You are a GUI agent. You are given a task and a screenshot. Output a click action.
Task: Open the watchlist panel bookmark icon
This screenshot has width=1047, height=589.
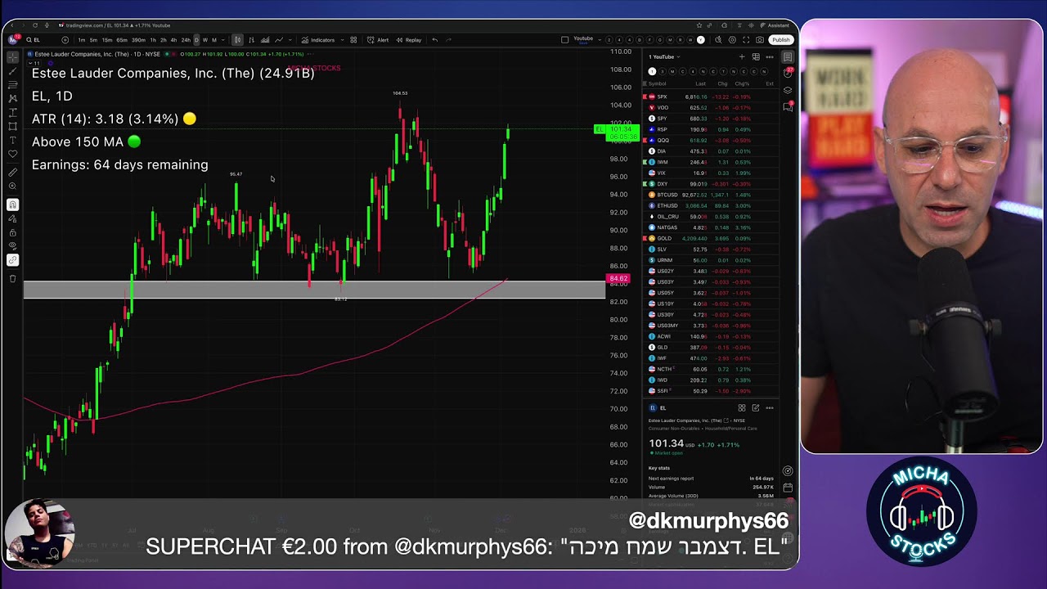coord(788,57)
